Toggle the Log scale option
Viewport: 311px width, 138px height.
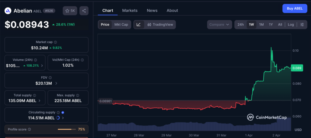pos(291,25)
